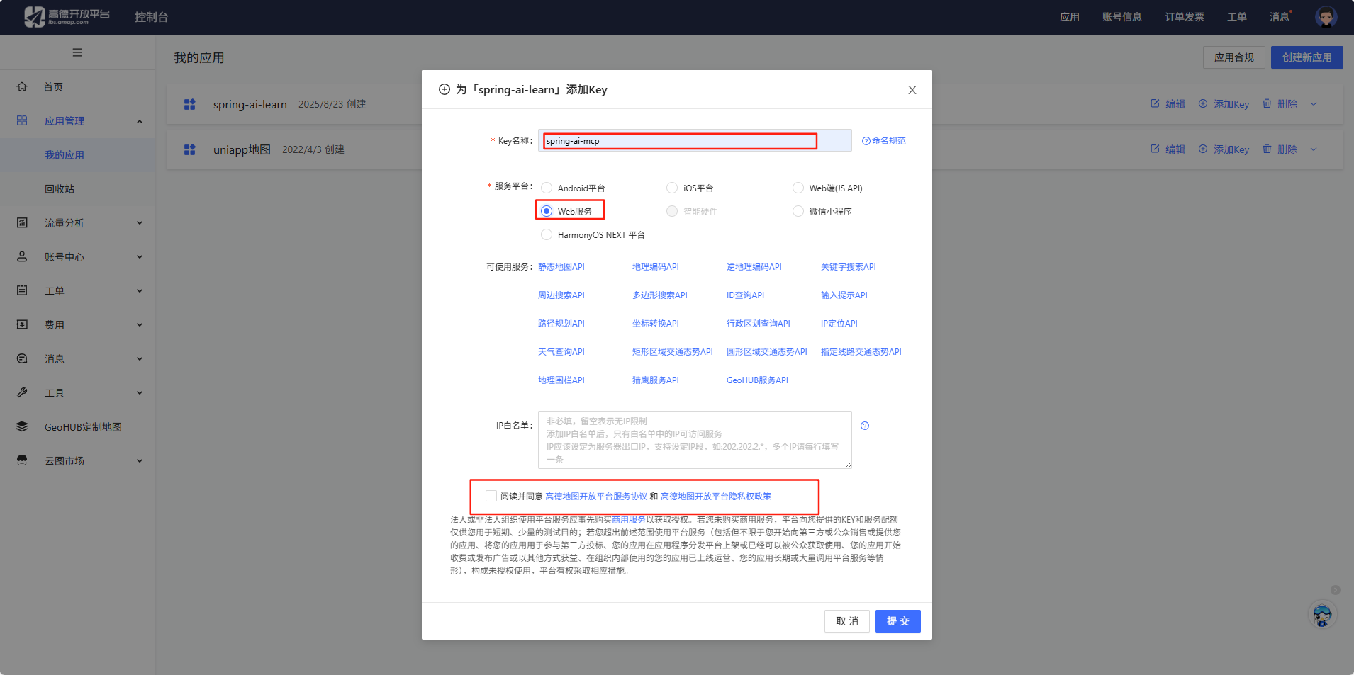The height and width of the screenshot is (675, 1354).
Task: Expand 工具 menu chevron
Action: click(140, 393)
